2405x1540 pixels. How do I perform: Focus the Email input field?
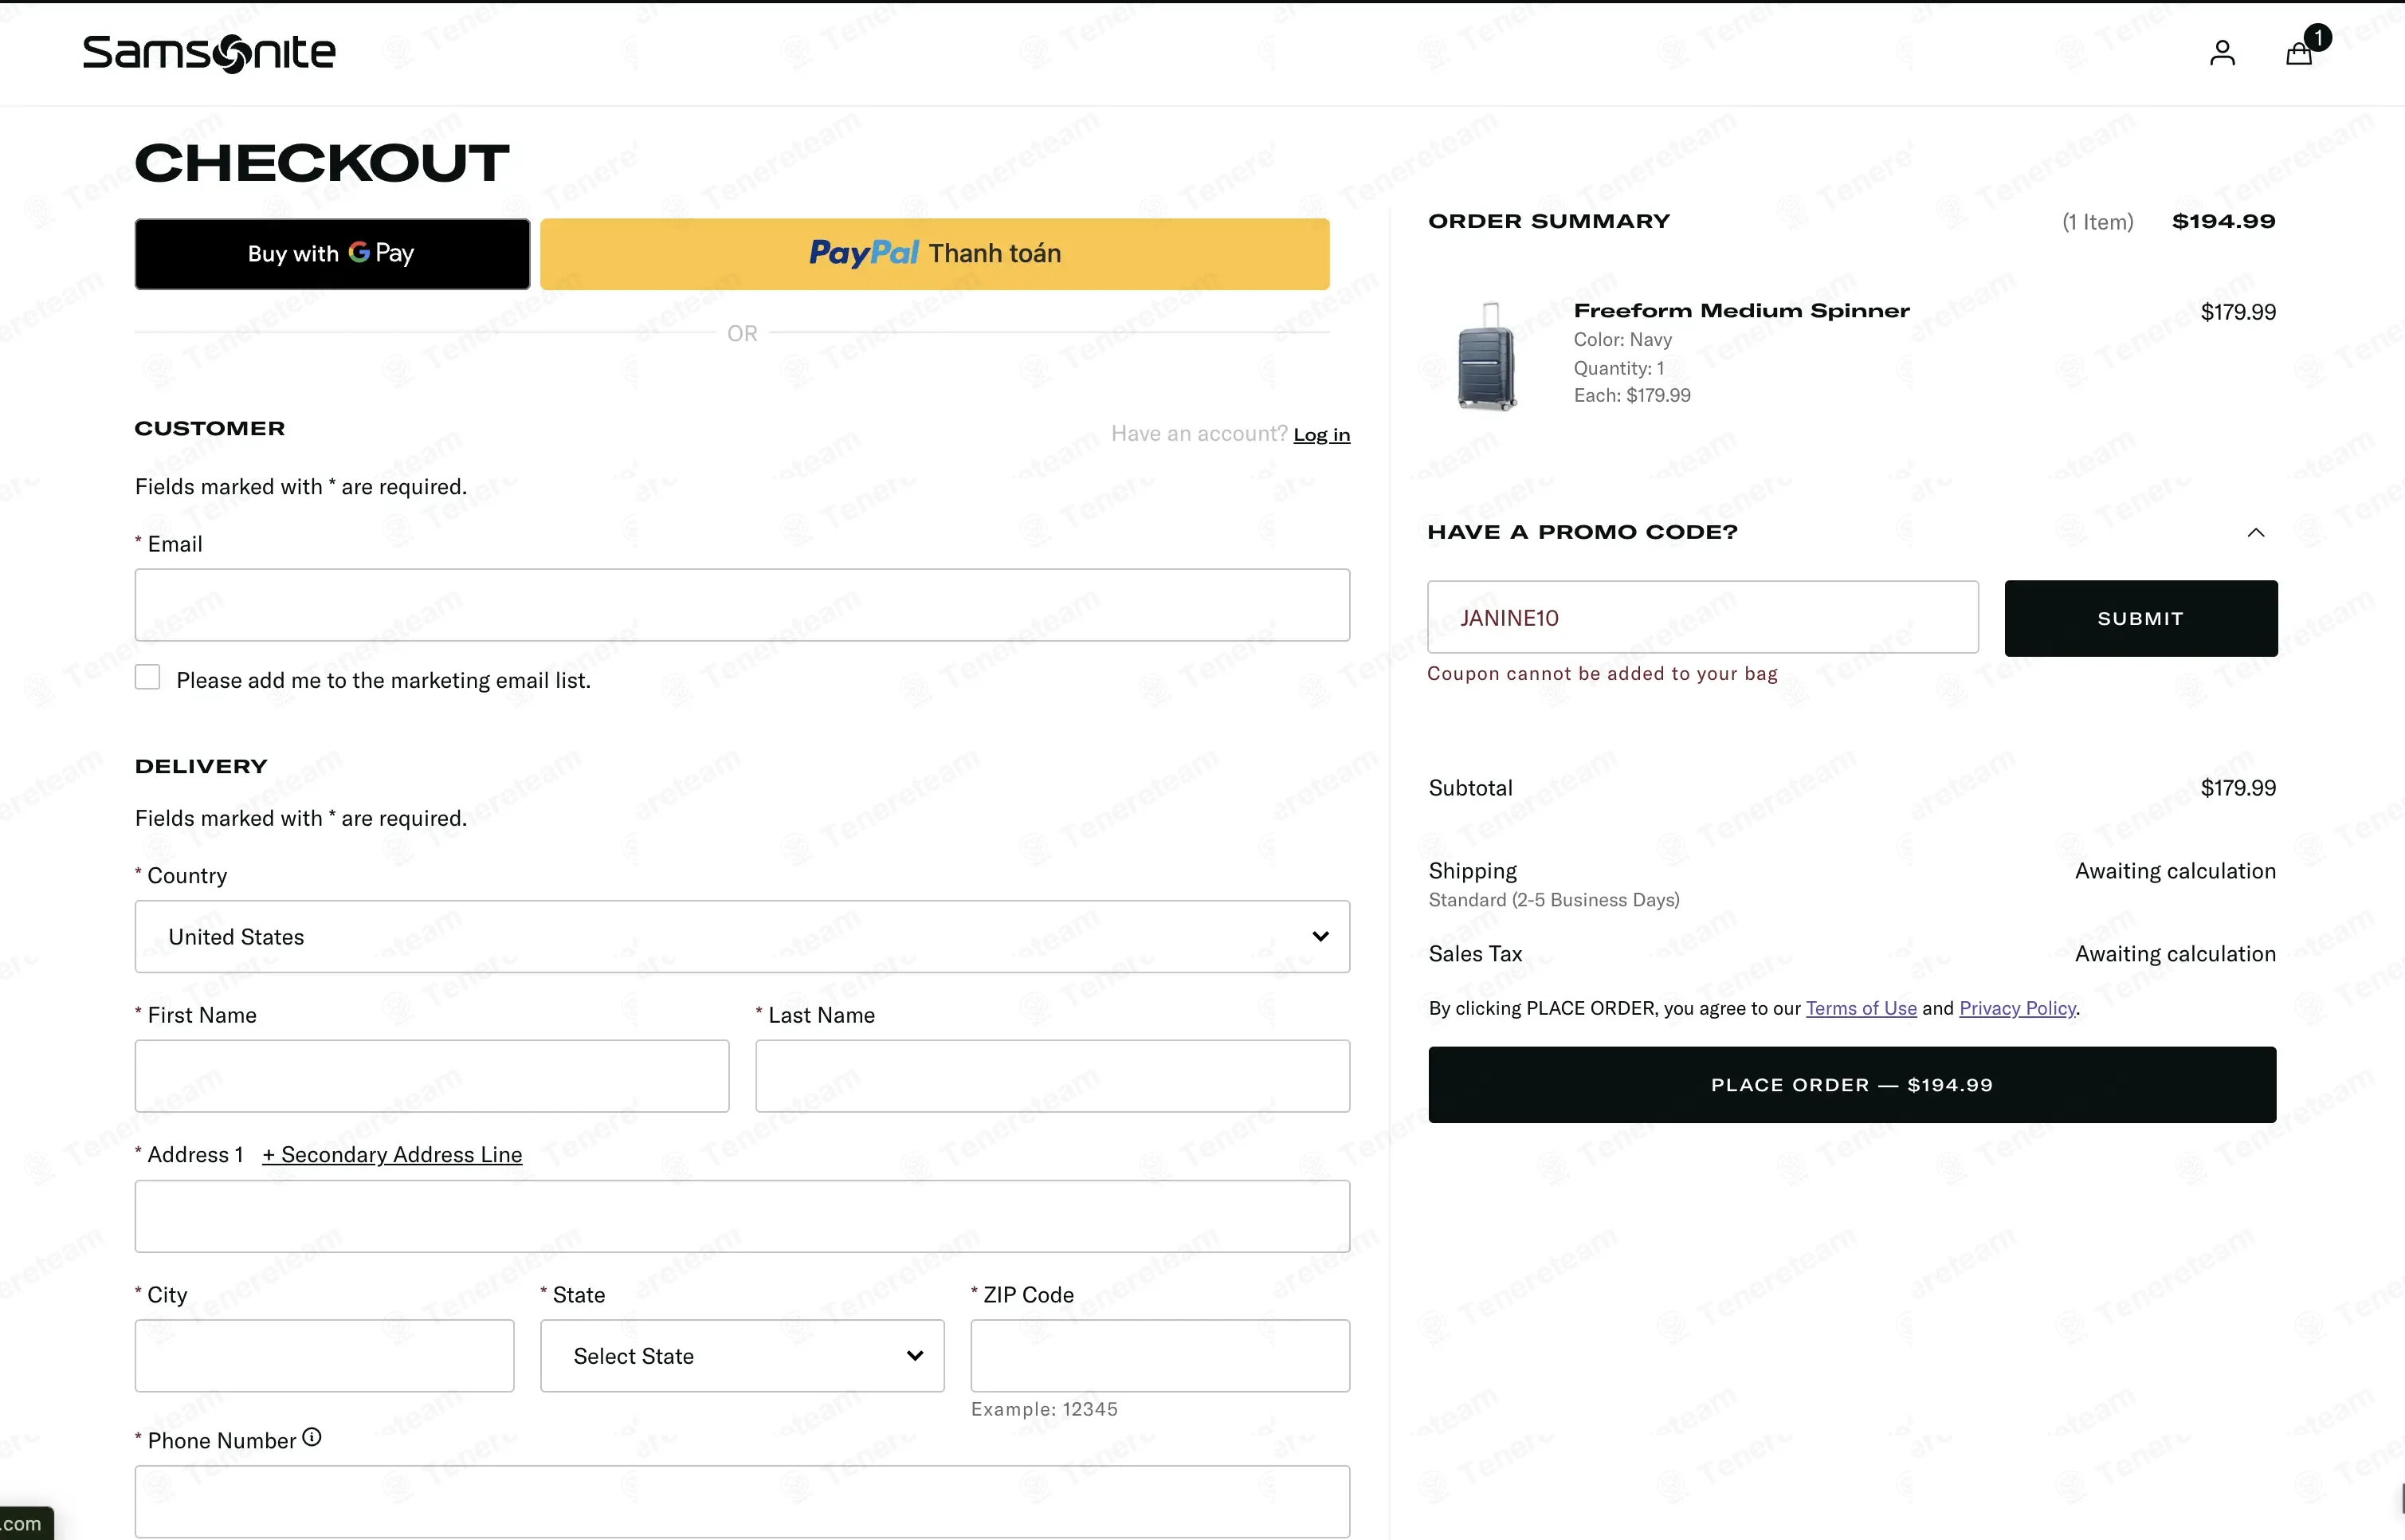point(742,605)
